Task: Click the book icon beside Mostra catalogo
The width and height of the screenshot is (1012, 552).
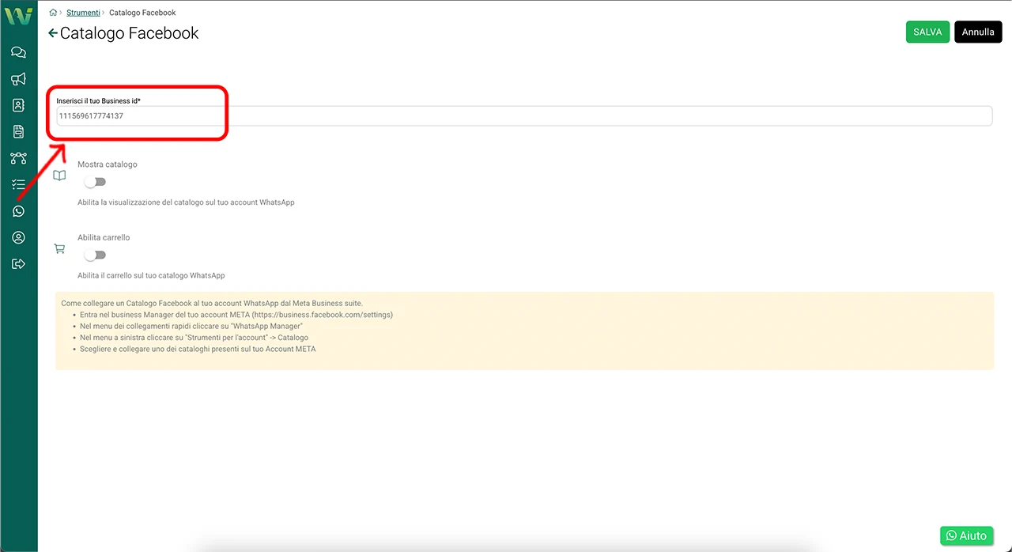Action: (59, 176)
